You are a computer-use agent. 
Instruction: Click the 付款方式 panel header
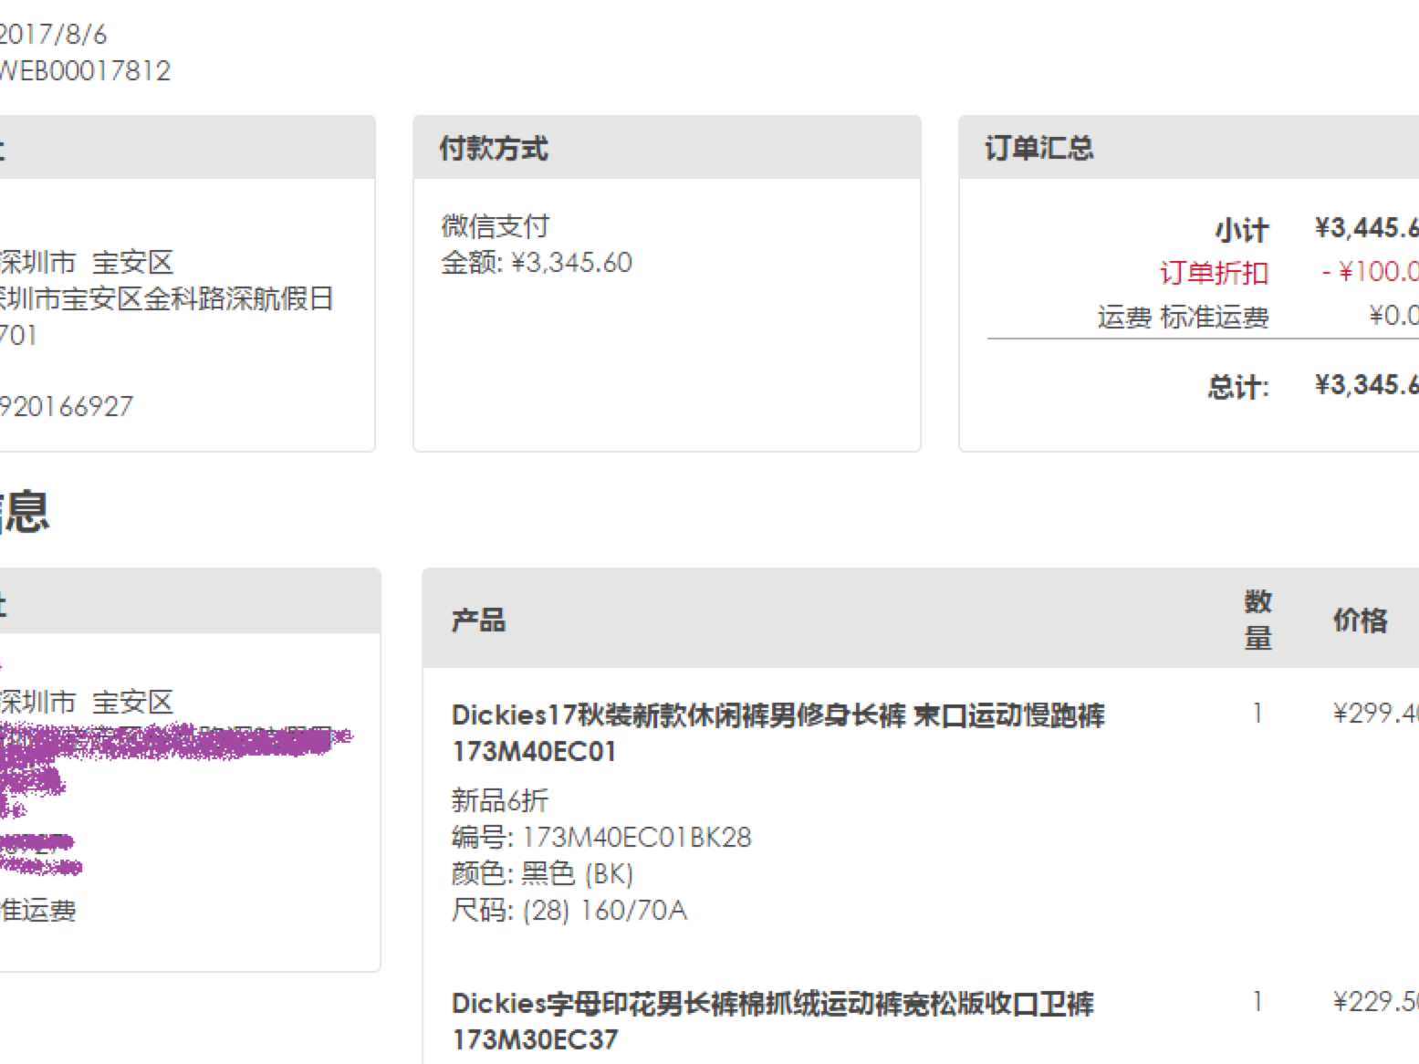click(x=667, y=147)
